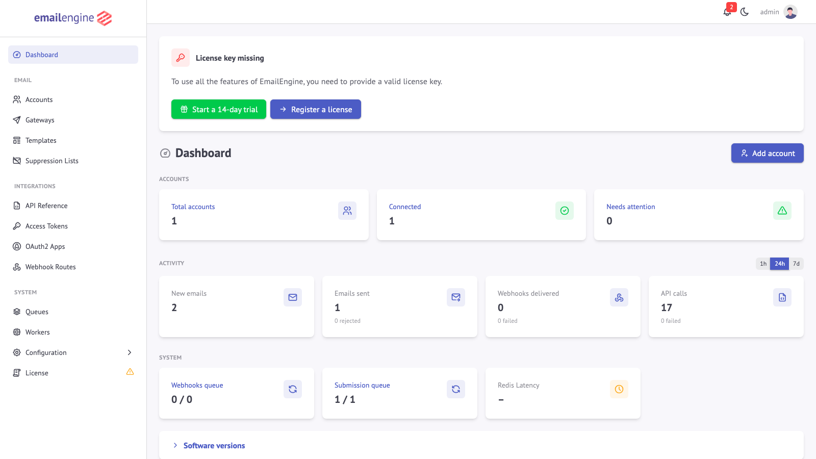
Task: Click the Webhooks queue refresh icon
Action: [x=293, y=389]
